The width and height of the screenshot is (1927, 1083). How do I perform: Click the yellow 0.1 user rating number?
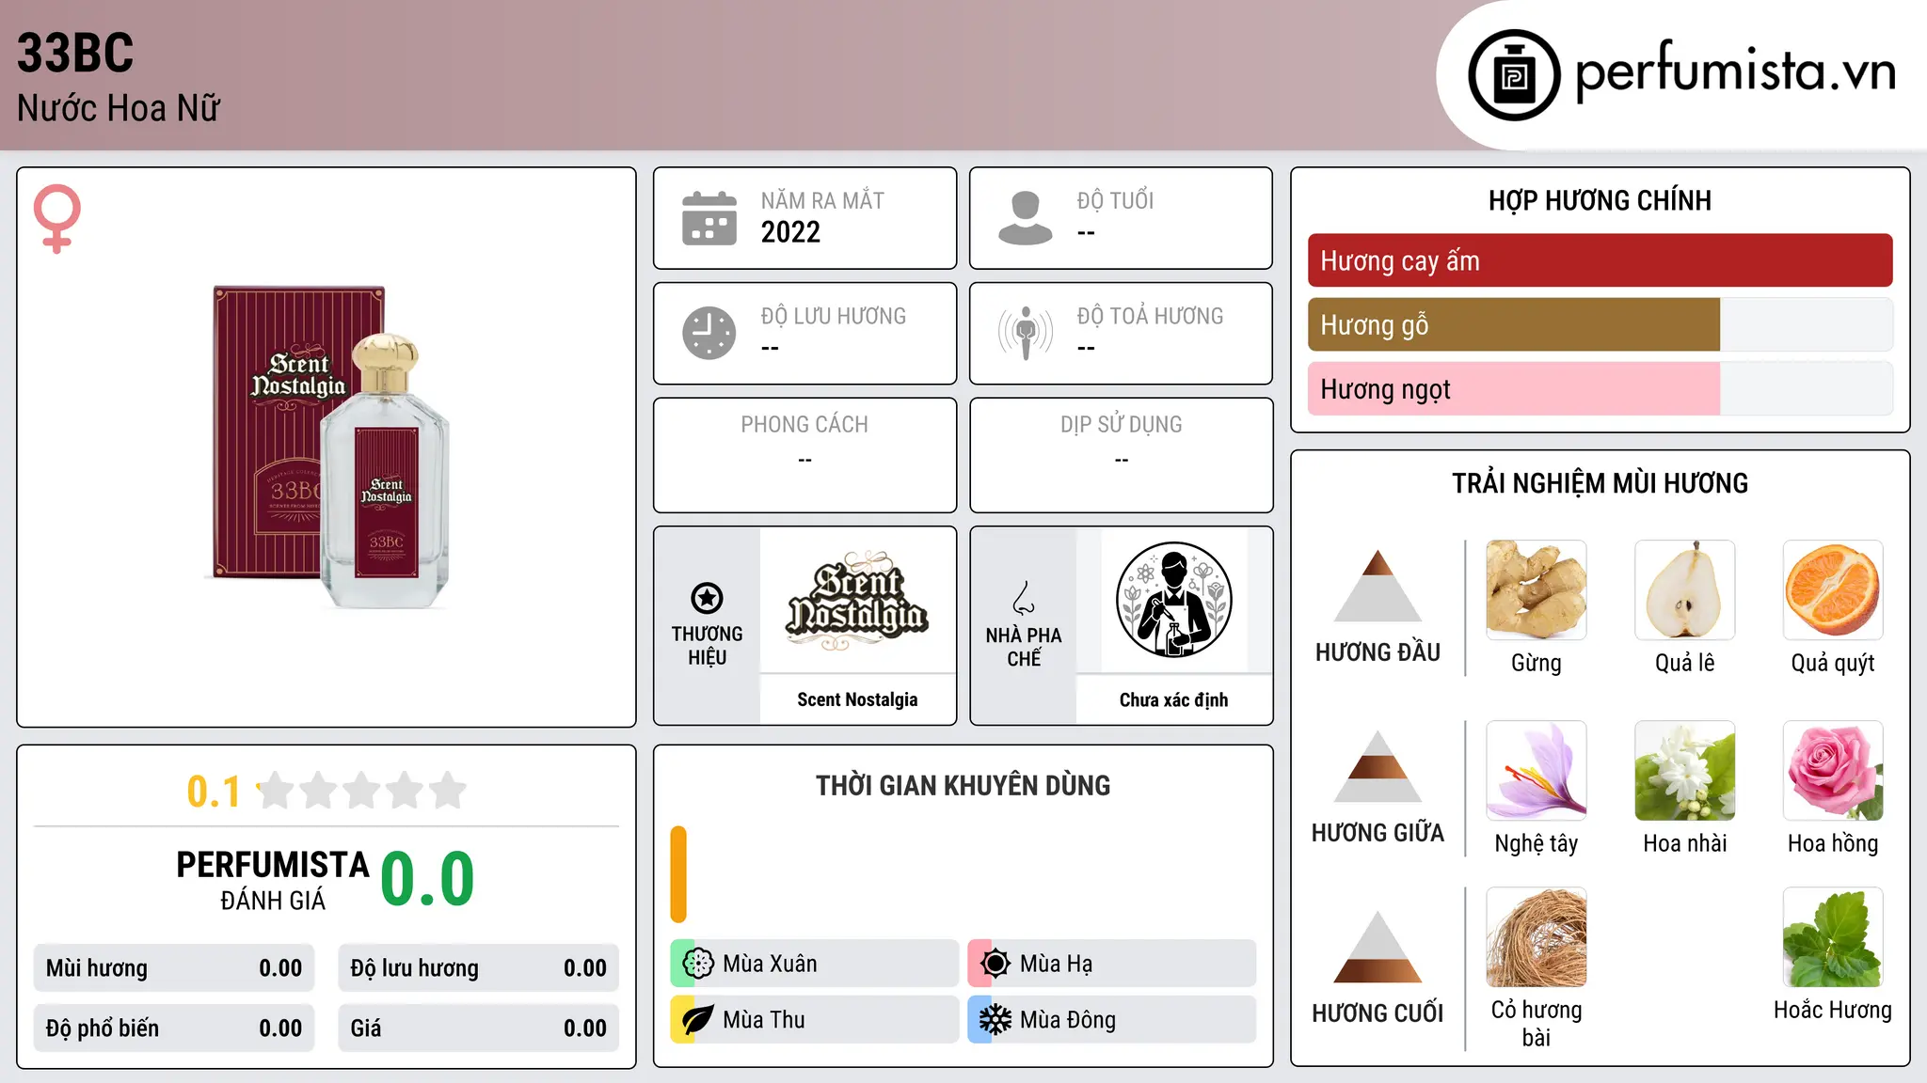coord(214,792)
